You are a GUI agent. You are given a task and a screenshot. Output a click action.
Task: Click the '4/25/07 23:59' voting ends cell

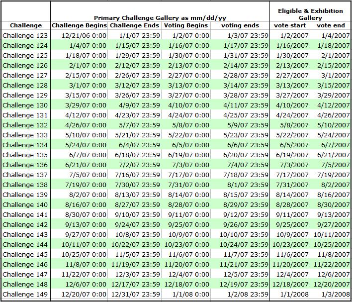click(x=246, y=115)
